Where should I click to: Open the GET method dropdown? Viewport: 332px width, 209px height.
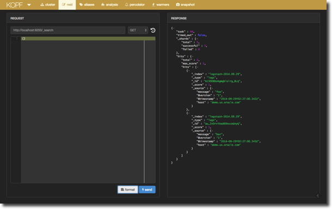138,30
